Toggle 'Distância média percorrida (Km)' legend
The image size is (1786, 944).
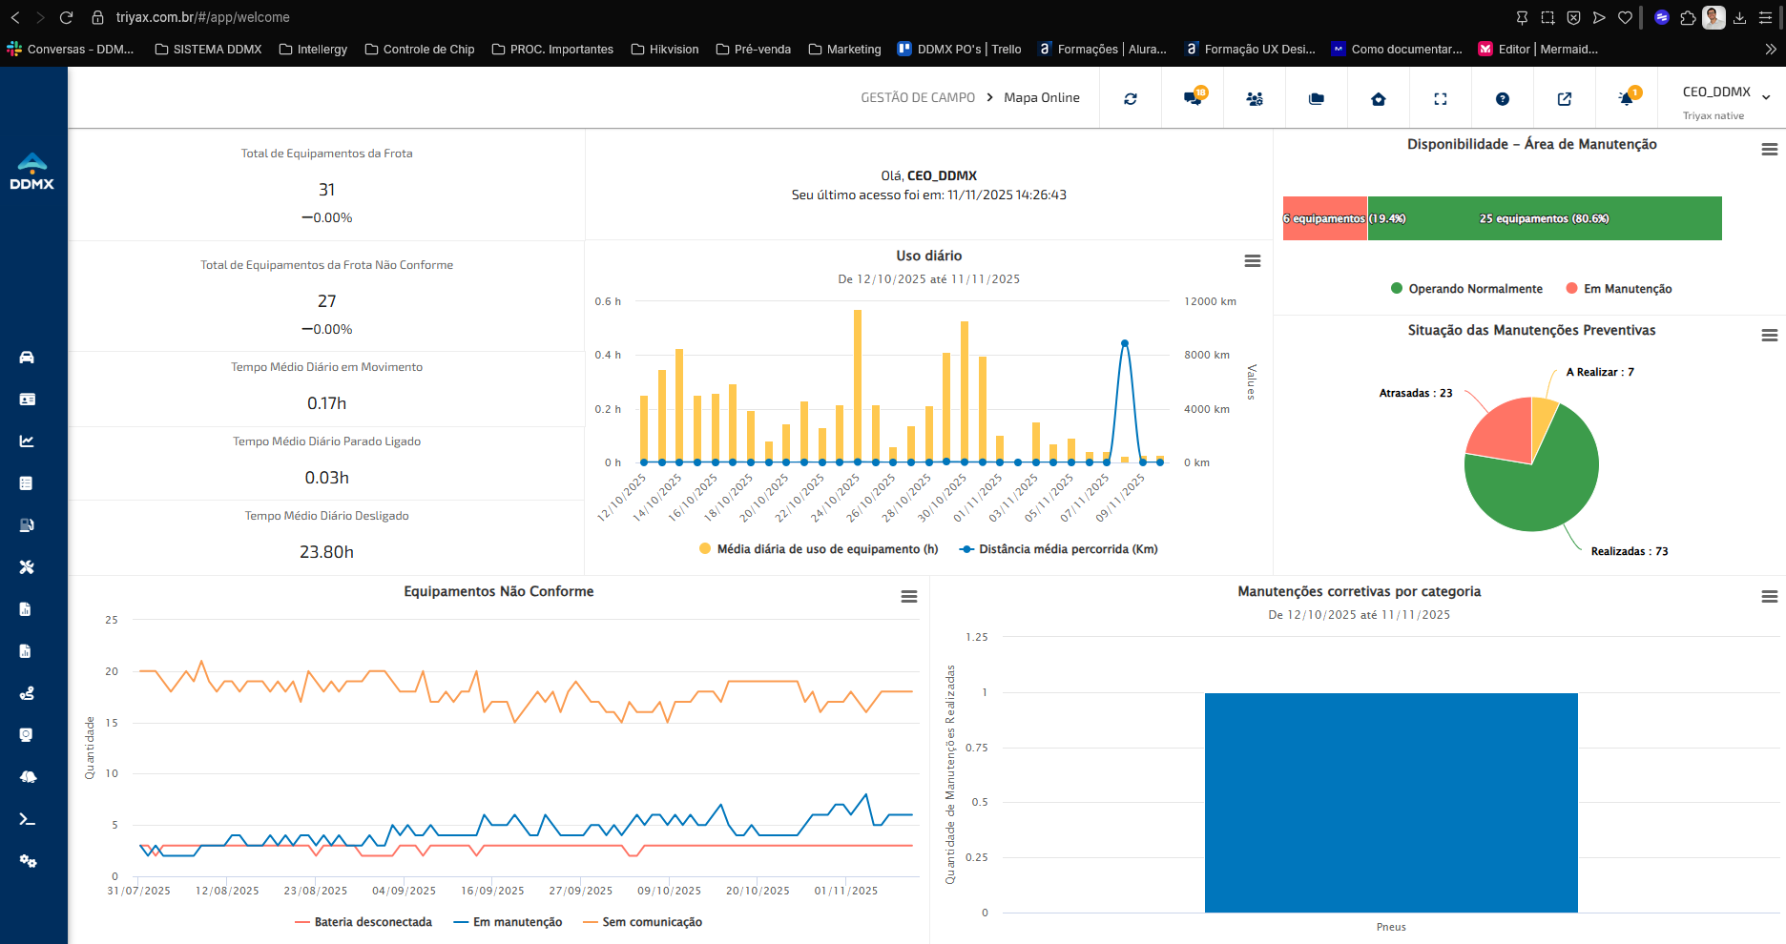1058,549
